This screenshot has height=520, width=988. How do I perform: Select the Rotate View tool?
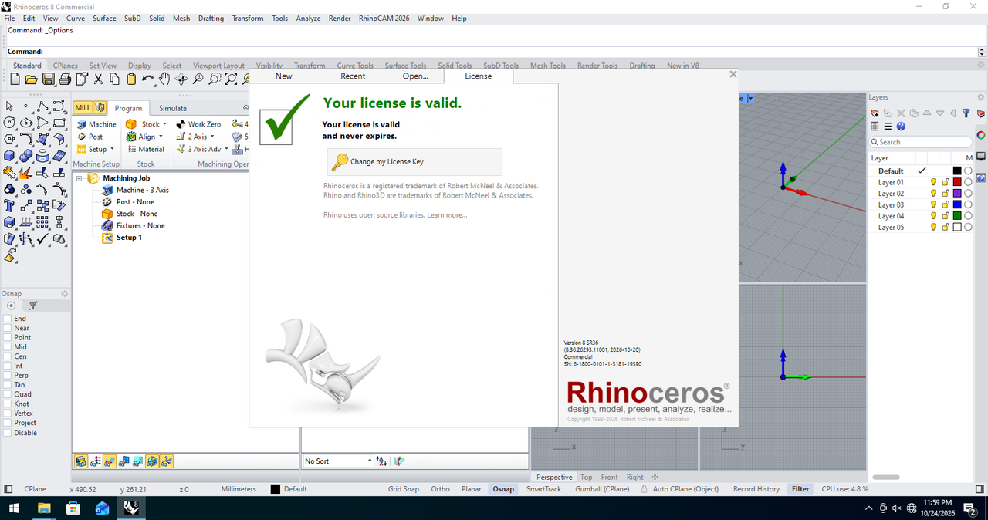click(x=181, y=79)
